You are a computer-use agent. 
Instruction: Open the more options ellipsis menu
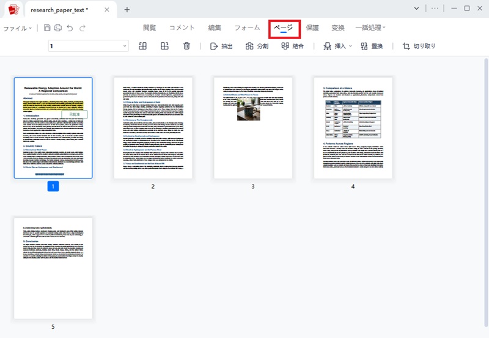click(x=435, y=9)
